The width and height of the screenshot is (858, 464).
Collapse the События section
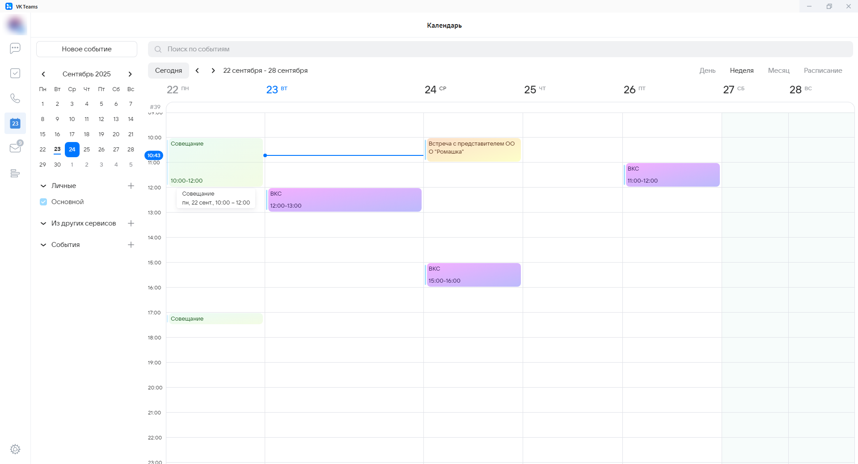tap(43, 245)
